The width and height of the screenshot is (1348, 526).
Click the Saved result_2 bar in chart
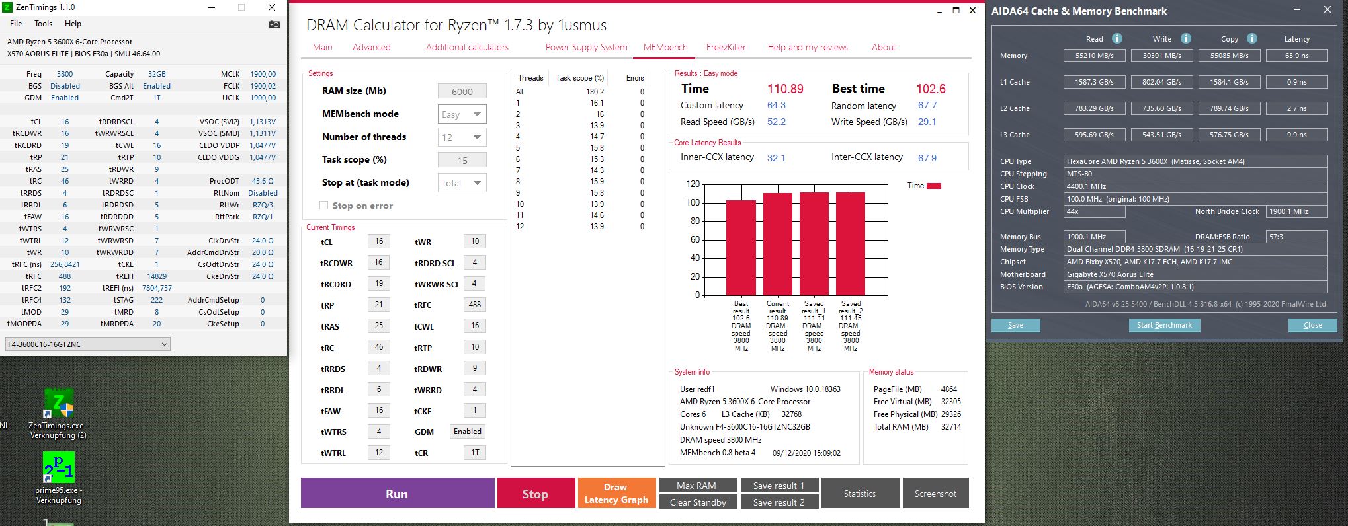click(851, 244)
